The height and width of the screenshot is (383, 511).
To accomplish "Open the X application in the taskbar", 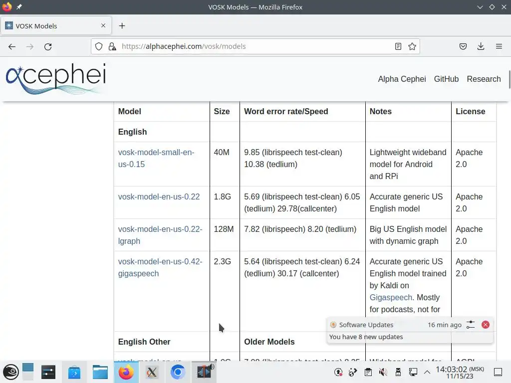I will point(152,372).
